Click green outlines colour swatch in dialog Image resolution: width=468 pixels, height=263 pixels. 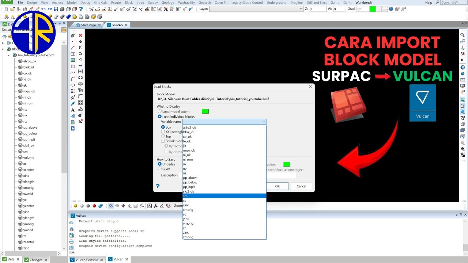(287, 164)
